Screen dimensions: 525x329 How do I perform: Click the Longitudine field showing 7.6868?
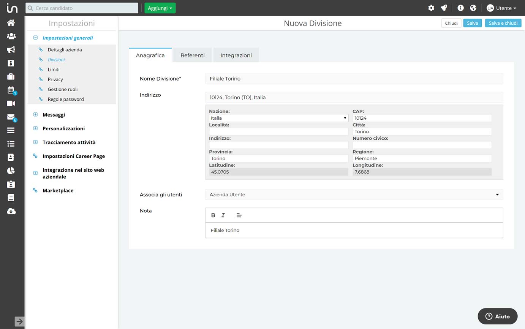point(422,172)
